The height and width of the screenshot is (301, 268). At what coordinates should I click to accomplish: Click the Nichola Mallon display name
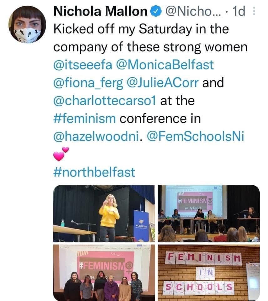[101, 12]
